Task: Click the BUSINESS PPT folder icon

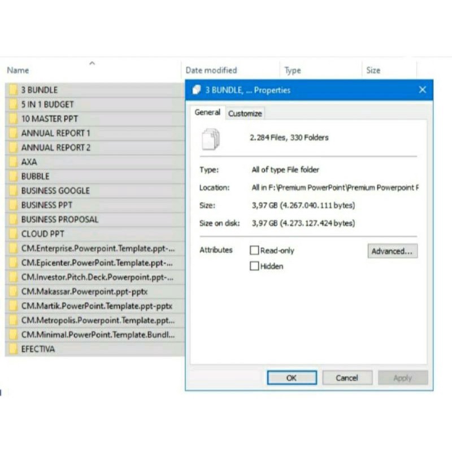Action: 13,205
